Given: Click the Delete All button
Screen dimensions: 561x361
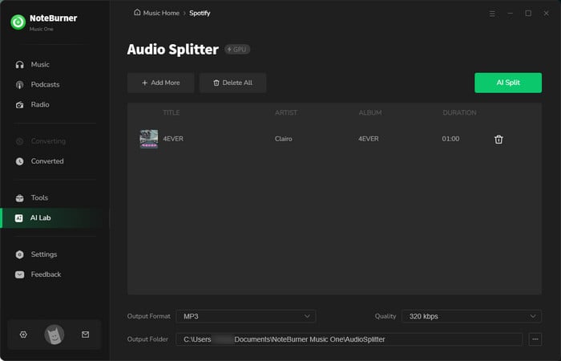Looking at the screenshot, I should [x=232, y=83].
